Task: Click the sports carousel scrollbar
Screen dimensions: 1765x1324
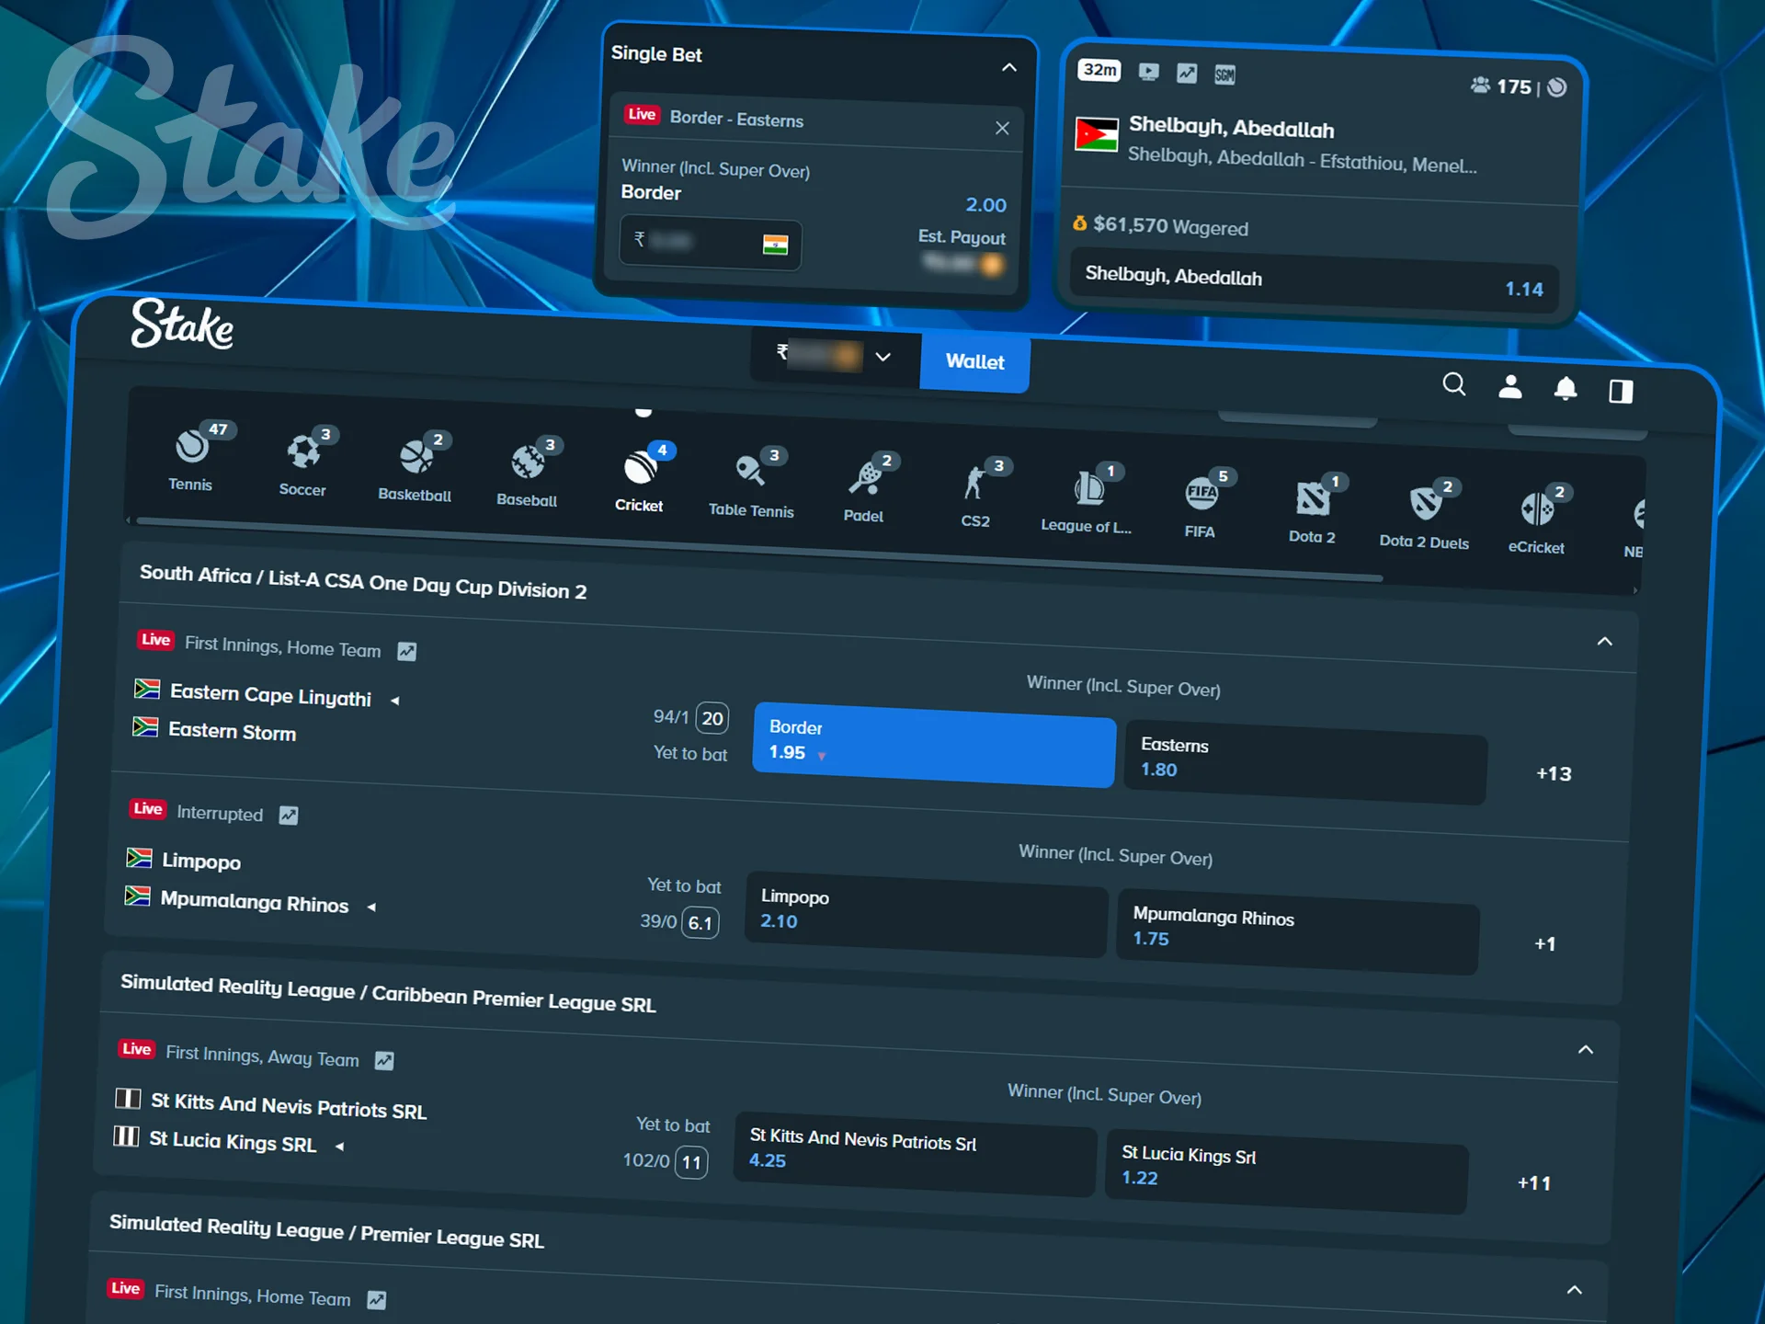Action: pos(758,550)
